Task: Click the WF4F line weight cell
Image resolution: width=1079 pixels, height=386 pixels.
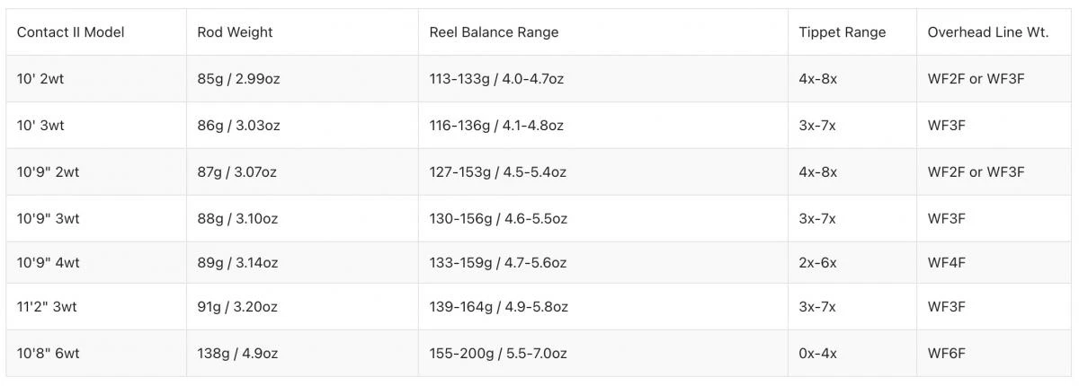Action: (x=947, y=263)
